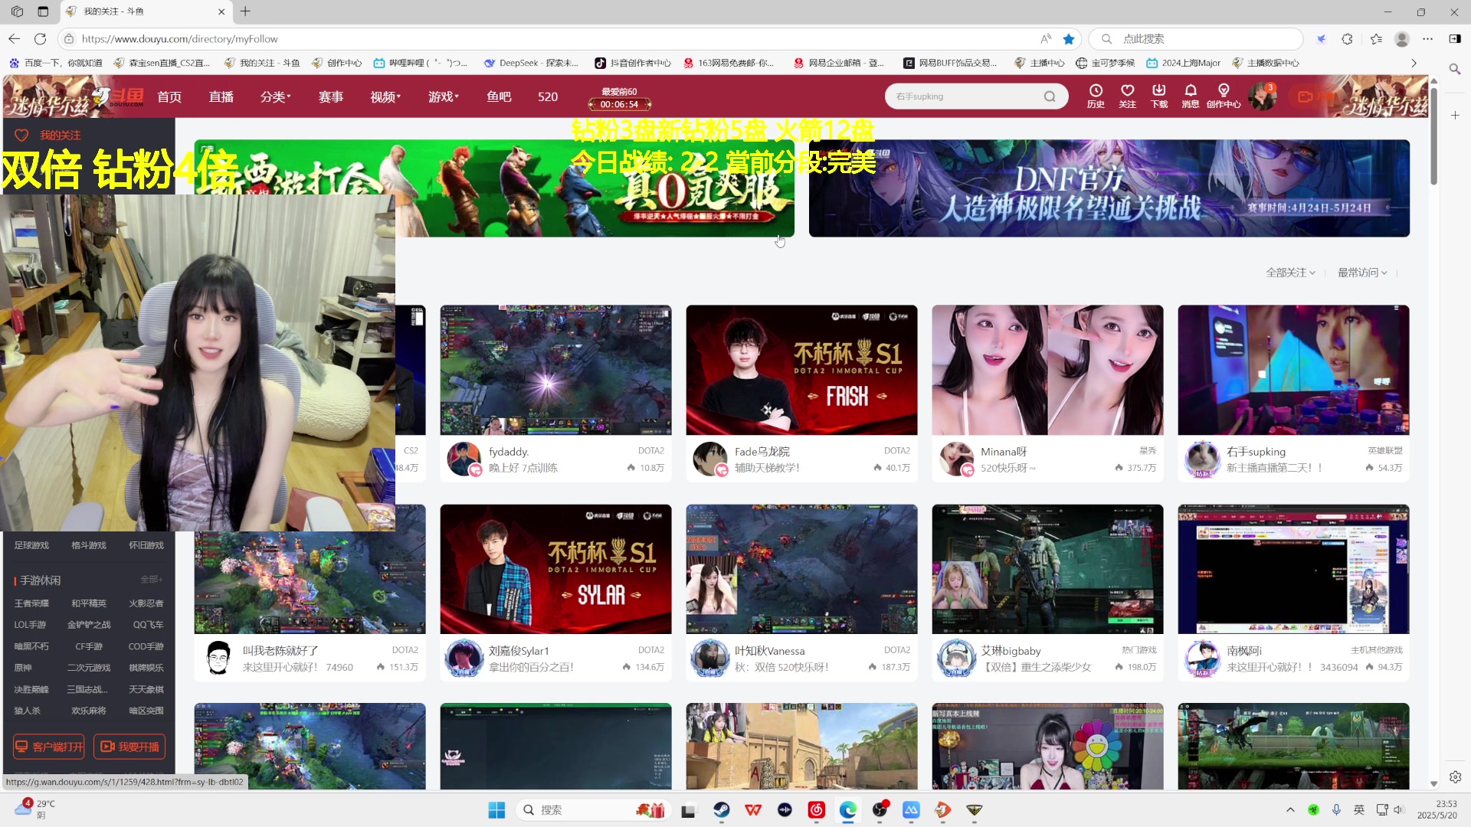The image size is (1471, 827).
Task: Open the read aloud icon in address bar
Action: coord(1046,38)
